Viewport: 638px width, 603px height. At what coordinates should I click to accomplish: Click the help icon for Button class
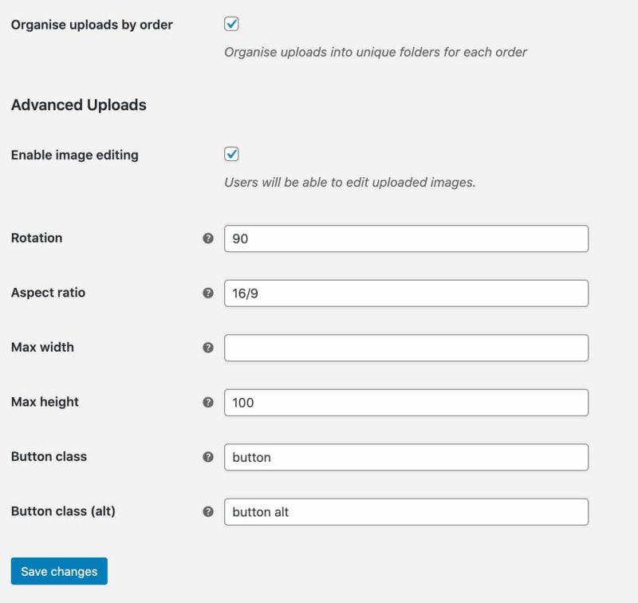(208, 457)
